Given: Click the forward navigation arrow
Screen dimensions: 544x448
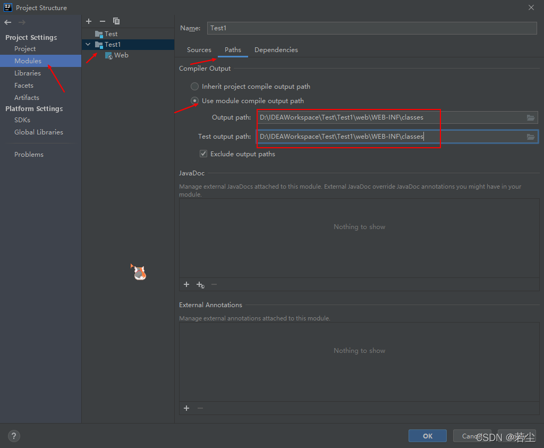Looking at the screenshot, I should pyautogui.click(x=22, y=22).
